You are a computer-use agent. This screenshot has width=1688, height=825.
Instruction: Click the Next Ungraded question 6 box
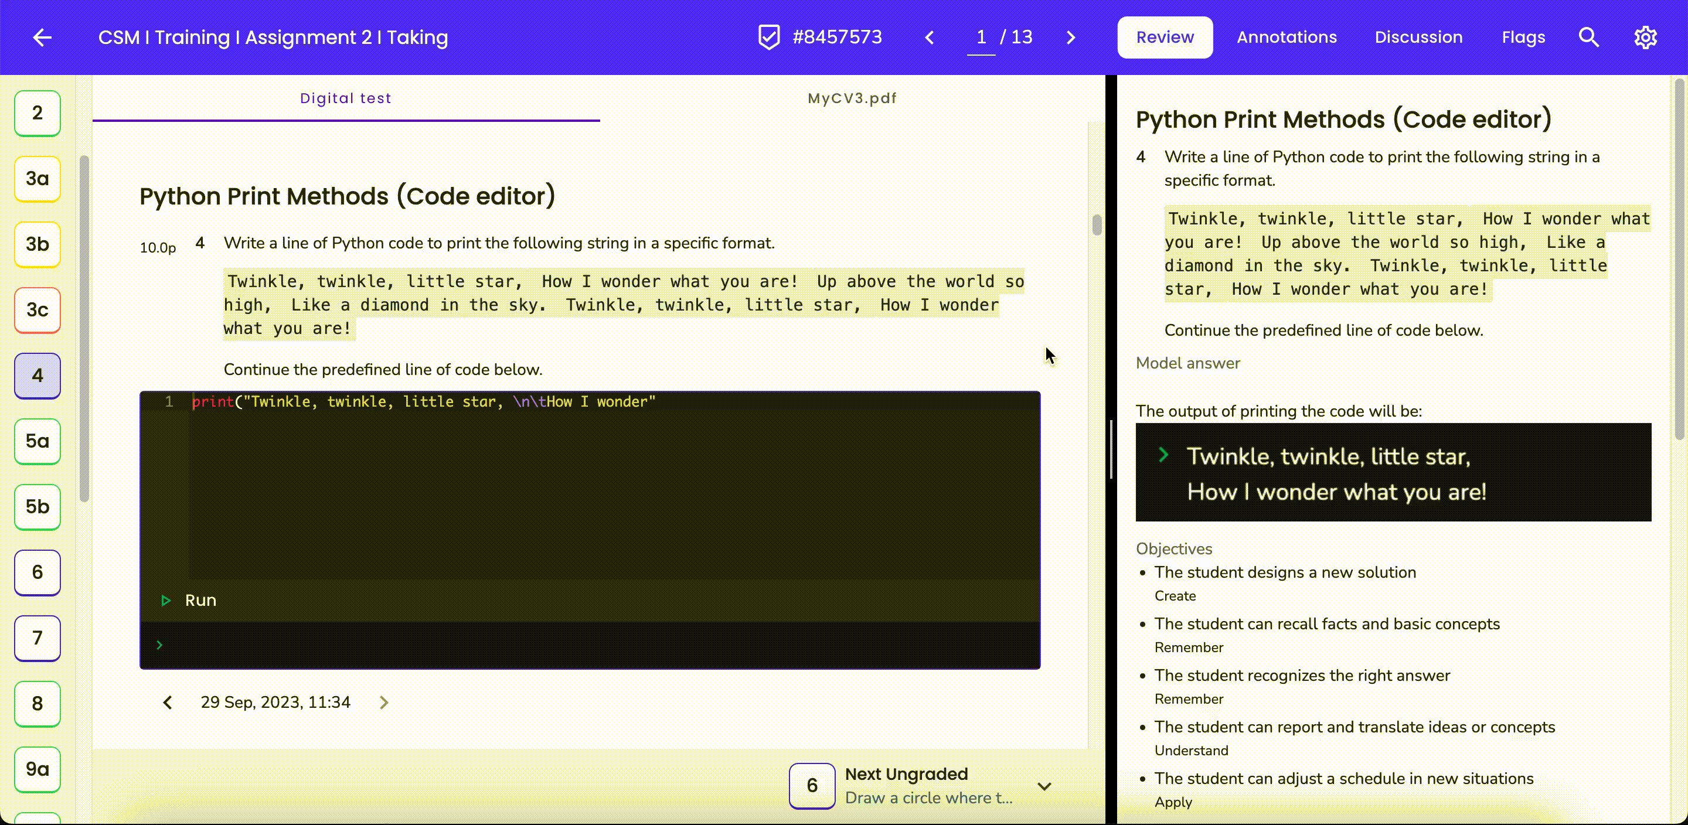pos(812,786)
